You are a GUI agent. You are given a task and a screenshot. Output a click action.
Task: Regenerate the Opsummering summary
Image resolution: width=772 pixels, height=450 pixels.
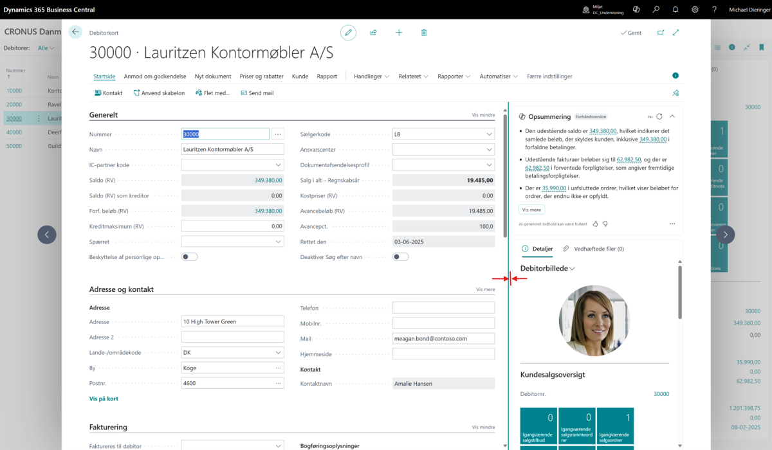(x=659, y=116)
